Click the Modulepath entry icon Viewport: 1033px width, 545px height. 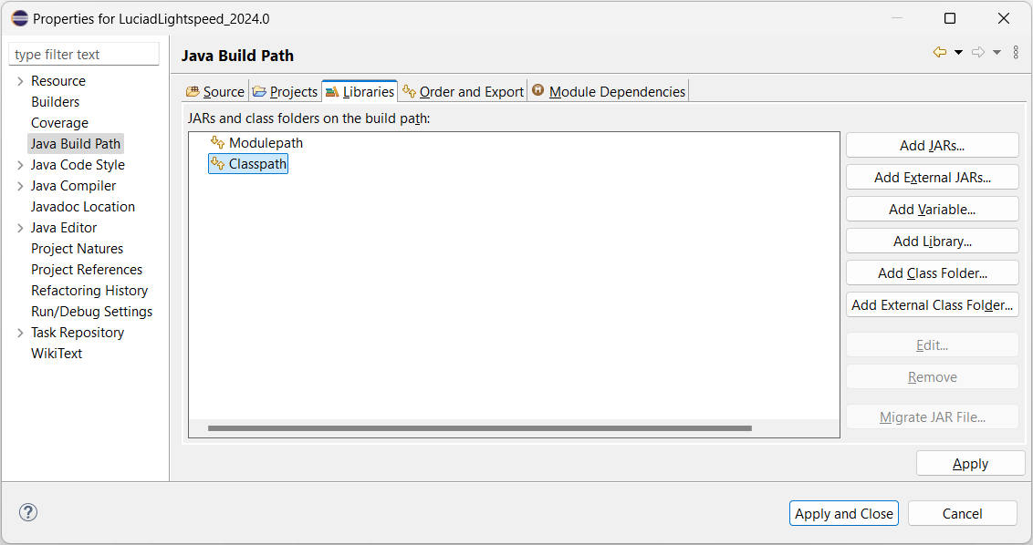[x=217, y=142]
